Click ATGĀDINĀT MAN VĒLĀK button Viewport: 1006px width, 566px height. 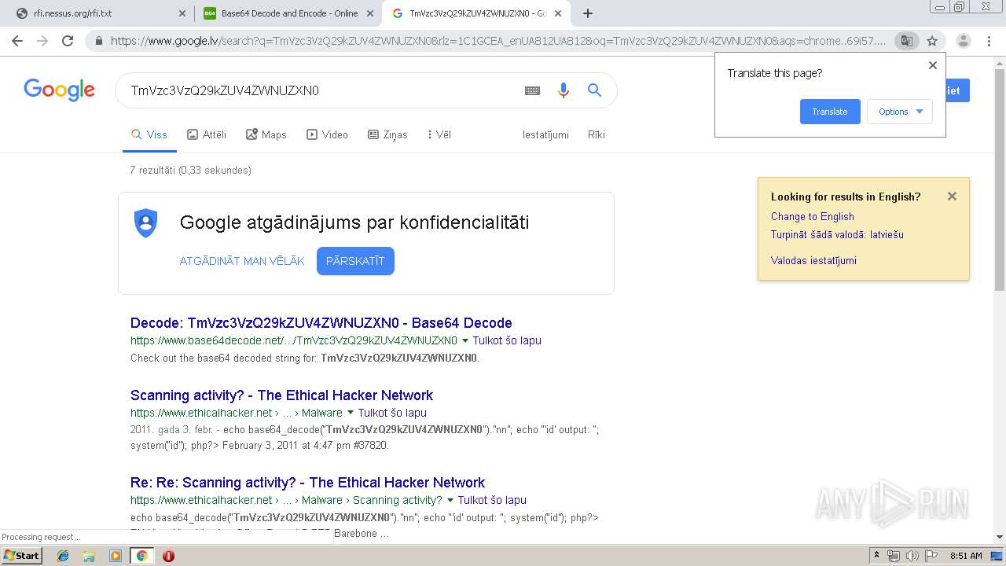[242, 261]
